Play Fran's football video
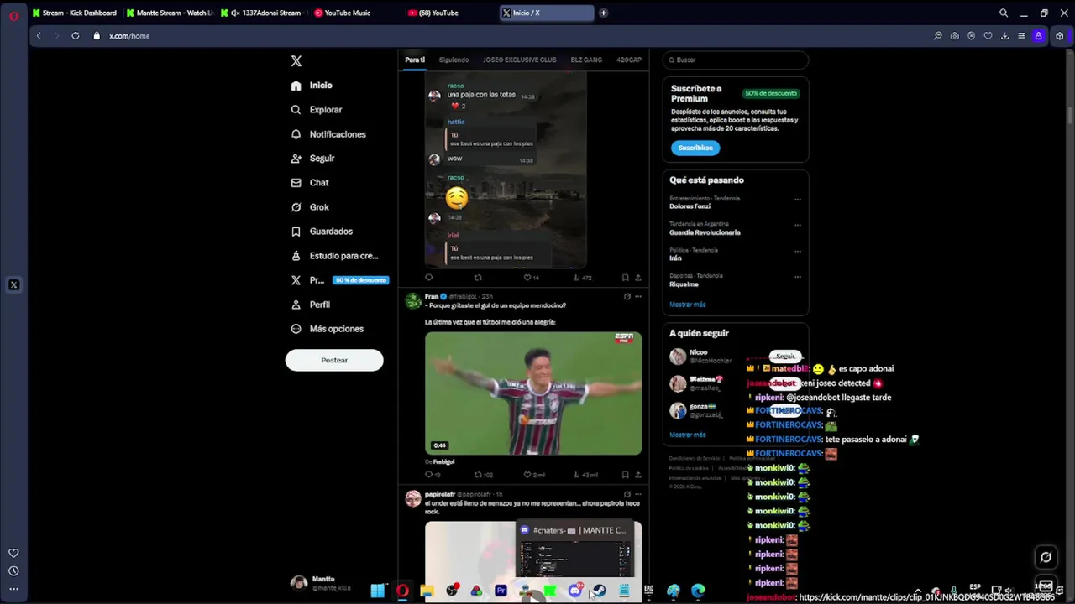 [533, 393]
